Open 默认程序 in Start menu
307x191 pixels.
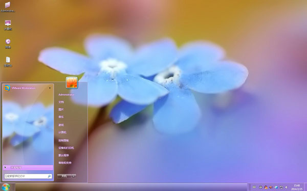pyautogui.click(x=63, y=155)
